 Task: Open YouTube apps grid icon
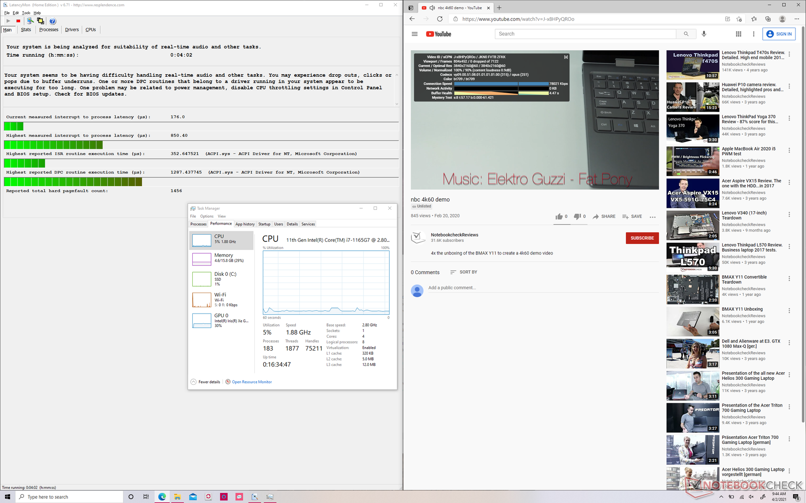(x=738, y=34)
